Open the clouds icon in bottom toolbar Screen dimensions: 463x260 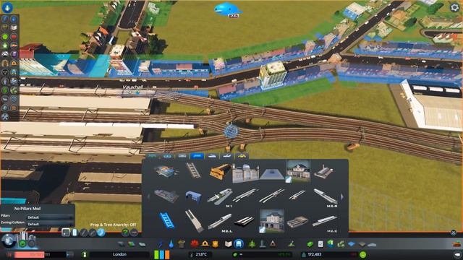coord(372,244)
